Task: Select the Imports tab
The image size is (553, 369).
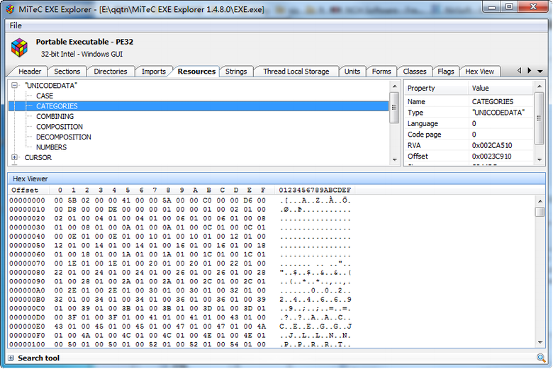Action: point(153,72)
